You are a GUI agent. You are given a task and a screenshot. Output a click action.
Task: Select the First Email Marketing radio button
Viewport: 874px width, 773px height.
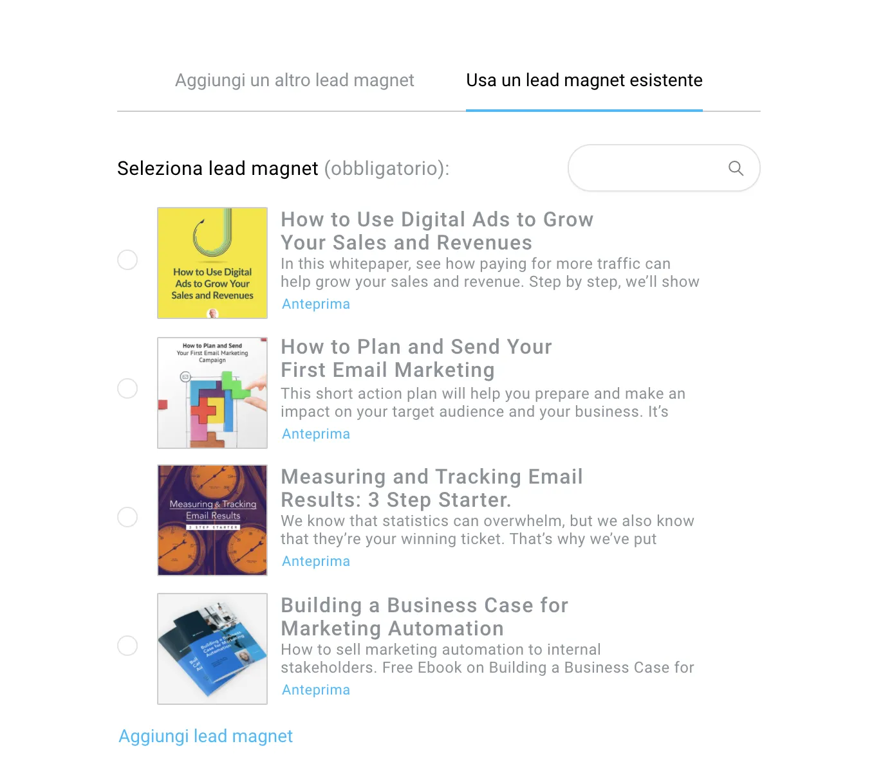pos(127,388)
